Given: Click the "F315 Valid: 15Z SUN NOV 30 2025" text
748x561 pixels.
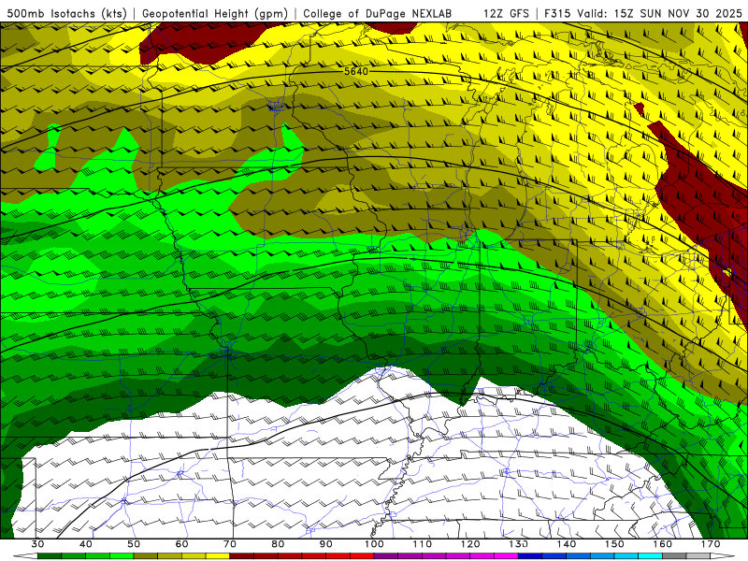Looking at the screenshot, I should pos(642,13).
